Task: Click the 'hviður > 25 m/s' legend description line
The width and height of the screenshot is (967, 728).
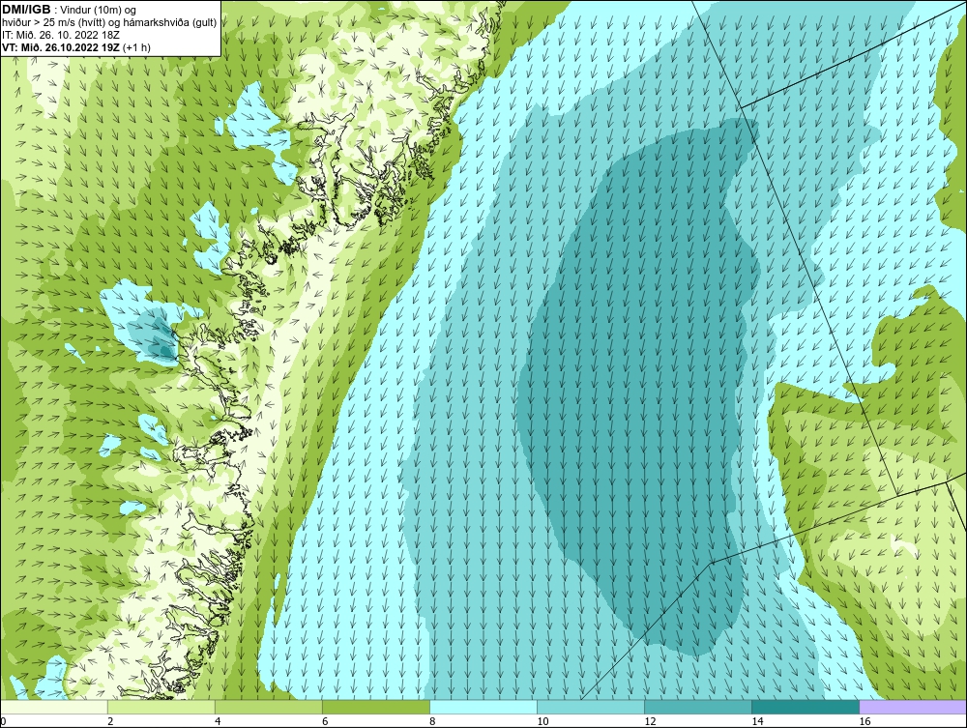Action: point(109,23)
